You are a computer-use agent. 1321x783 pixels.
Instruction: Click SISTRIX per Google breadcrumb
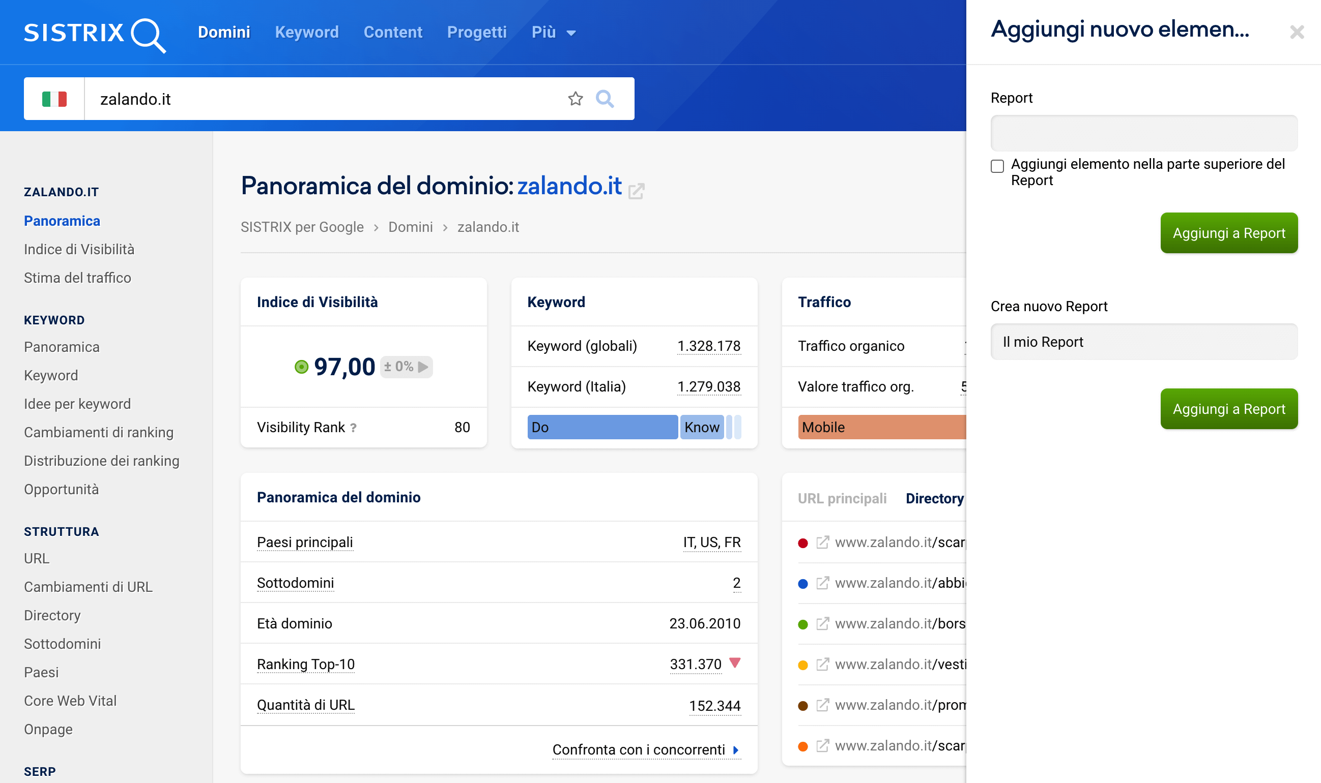click(x=302, y=227)
